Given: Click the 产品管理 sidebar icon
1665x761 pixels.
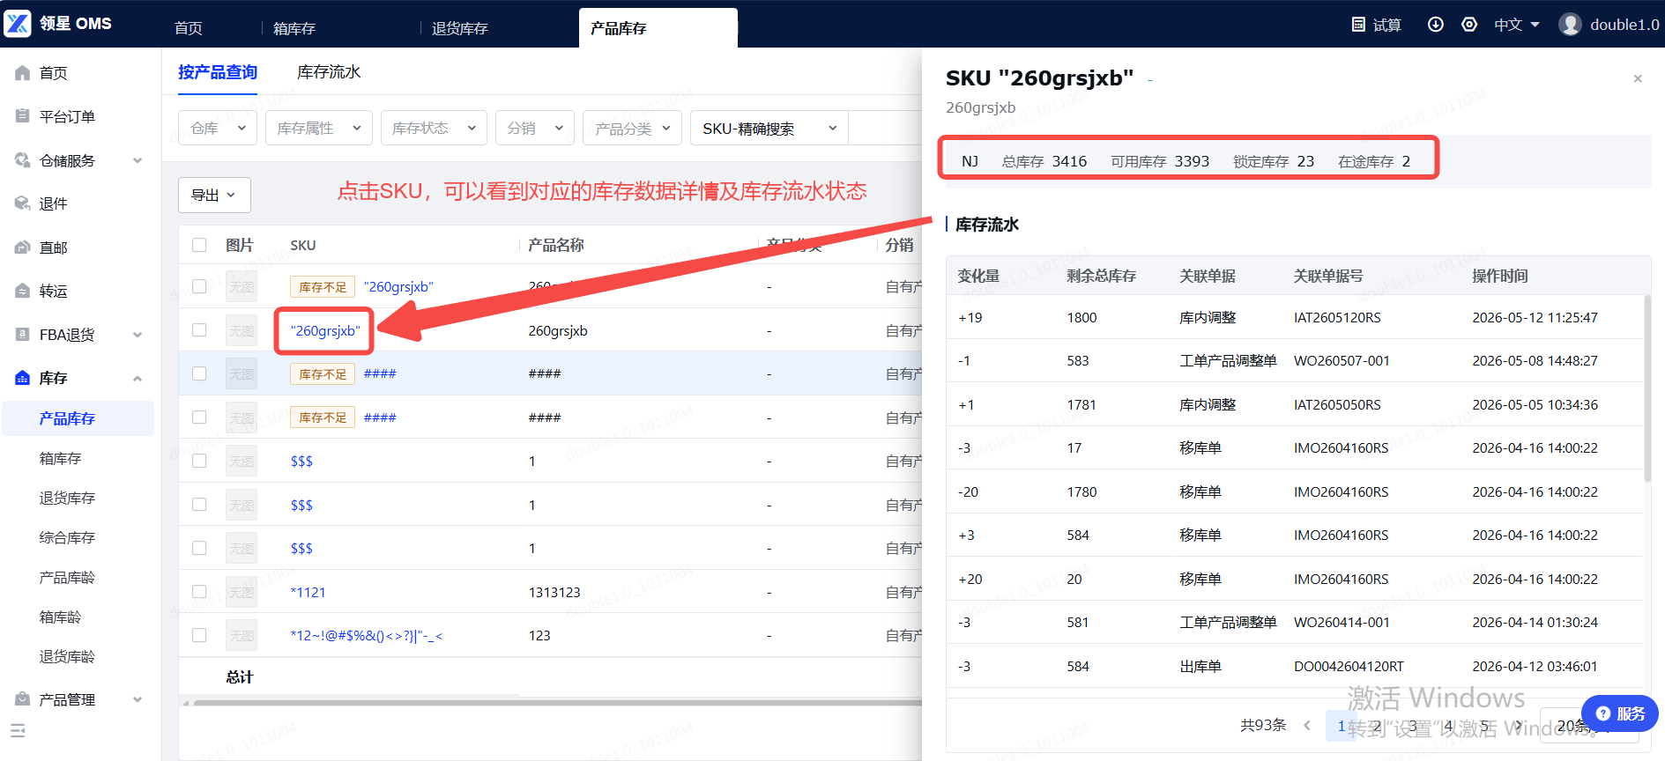Looking at the screenshot, I should coord(23,699).
